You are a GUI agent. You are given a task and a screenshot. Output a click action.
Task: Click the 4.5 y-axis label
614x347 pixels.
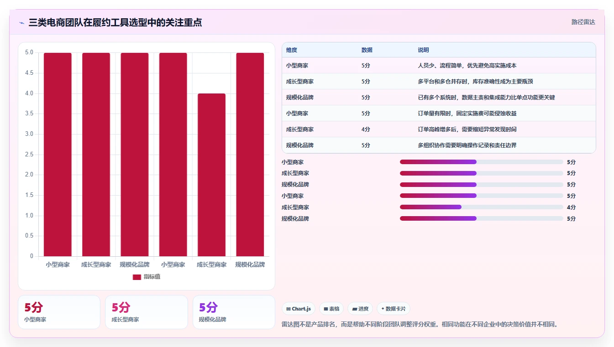tap(29, 73)
